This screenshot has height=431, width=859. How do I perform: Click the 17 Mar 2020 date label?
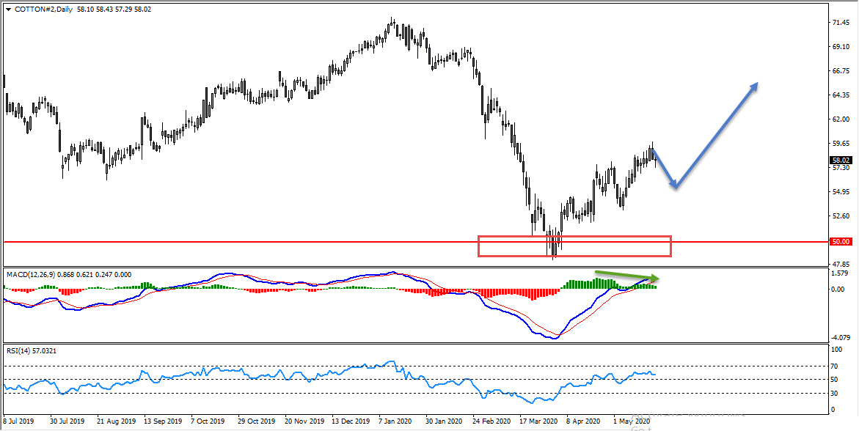point(538,422)
